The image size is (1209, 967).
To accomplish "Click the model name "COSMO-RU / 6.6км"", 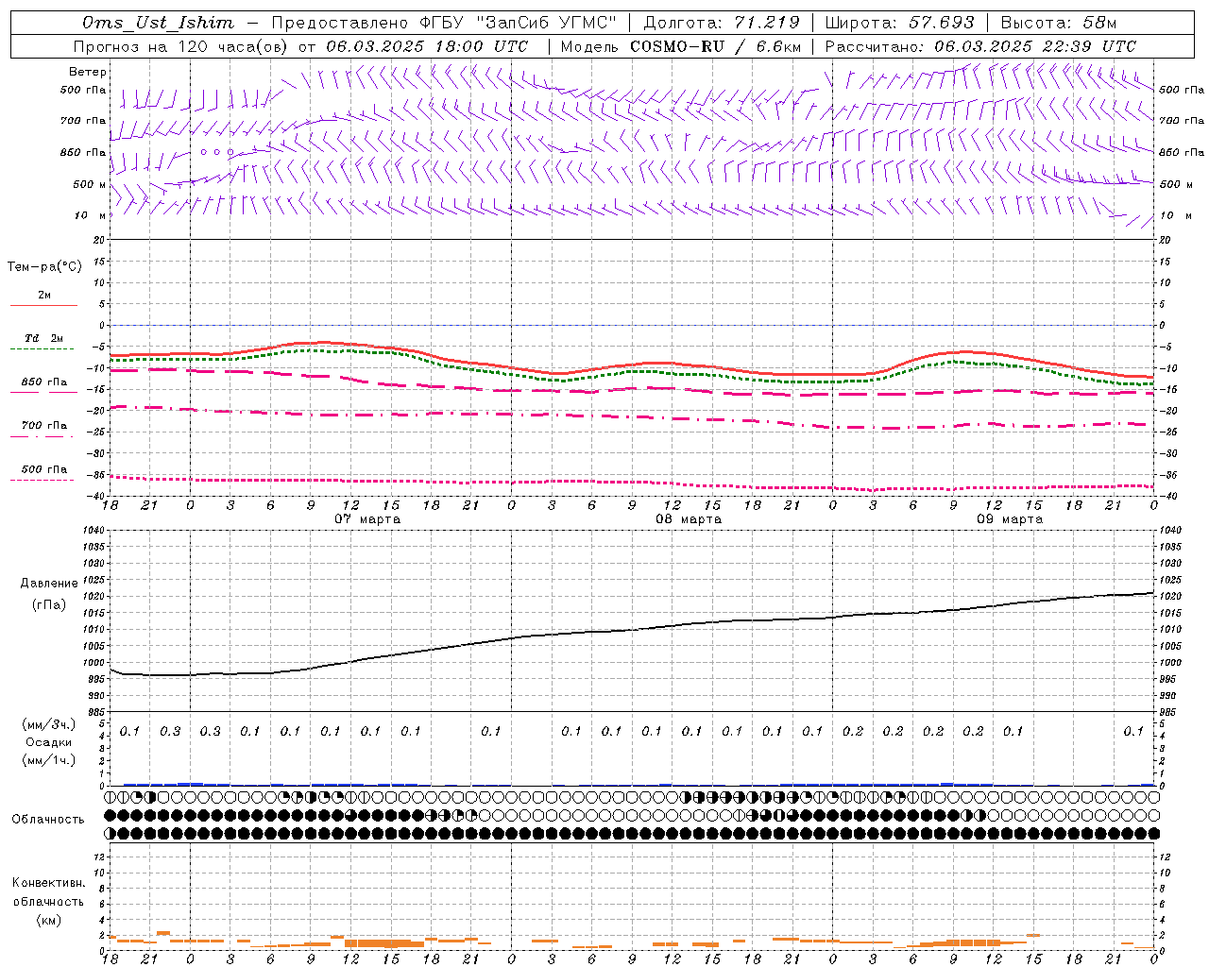I will tap(716, 46).
